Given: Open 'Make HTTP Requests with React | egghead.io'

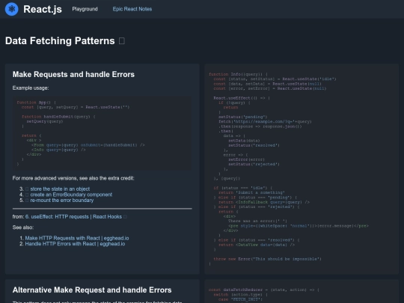Looking at the screenshot, I should 77,238.
